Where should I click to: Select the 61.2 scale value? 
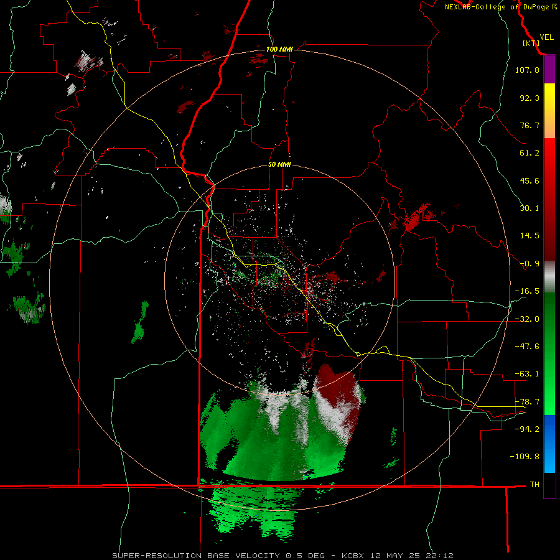tap(530, 153)
